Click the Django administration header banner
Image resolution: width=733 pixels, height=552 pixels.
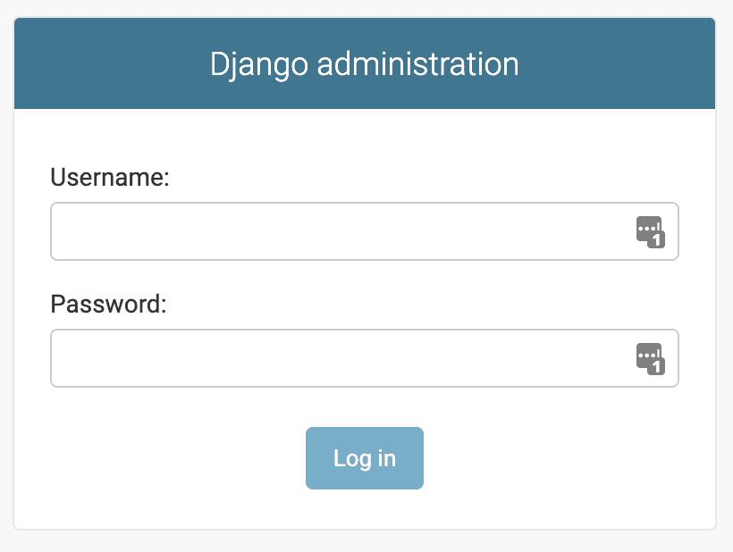click(365, 63)
